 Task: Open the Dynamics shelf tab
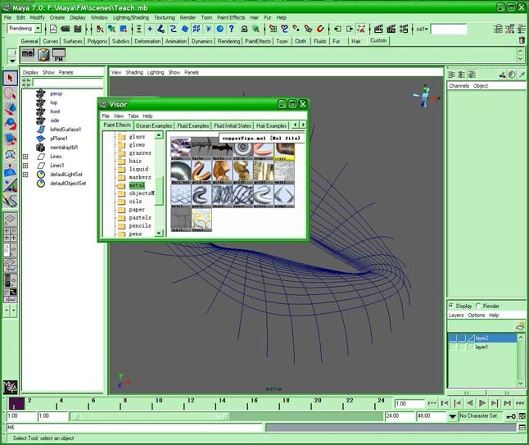point(201,41)
